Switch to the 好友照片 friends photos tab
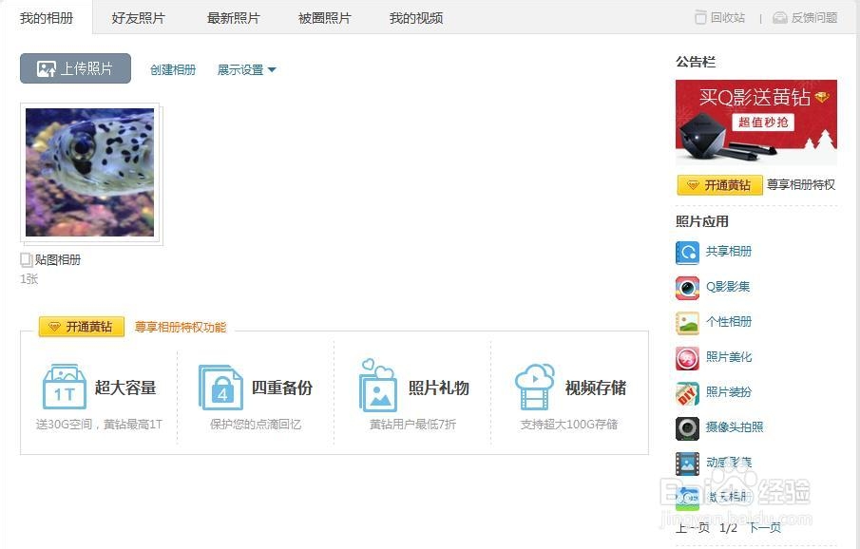 pyautogui.click(x=137, y=16)
